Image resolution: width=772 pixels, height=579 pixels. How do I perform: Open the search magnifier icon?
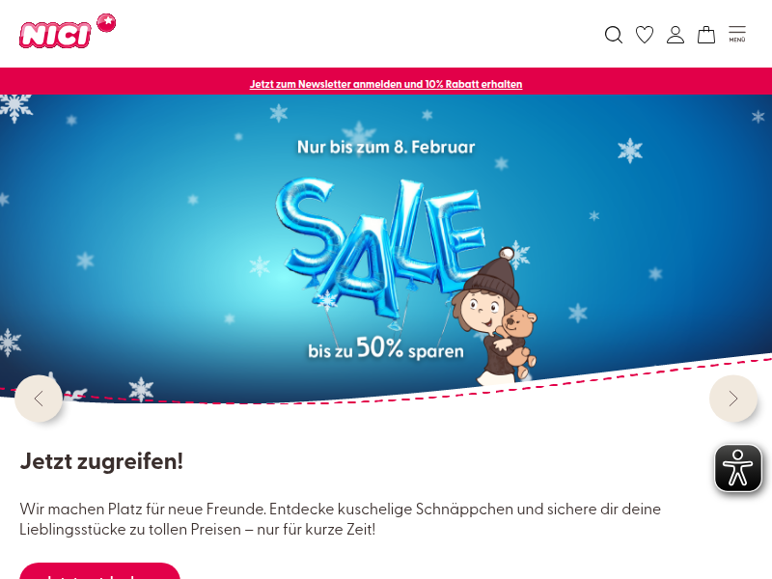(x=614, y=35)
